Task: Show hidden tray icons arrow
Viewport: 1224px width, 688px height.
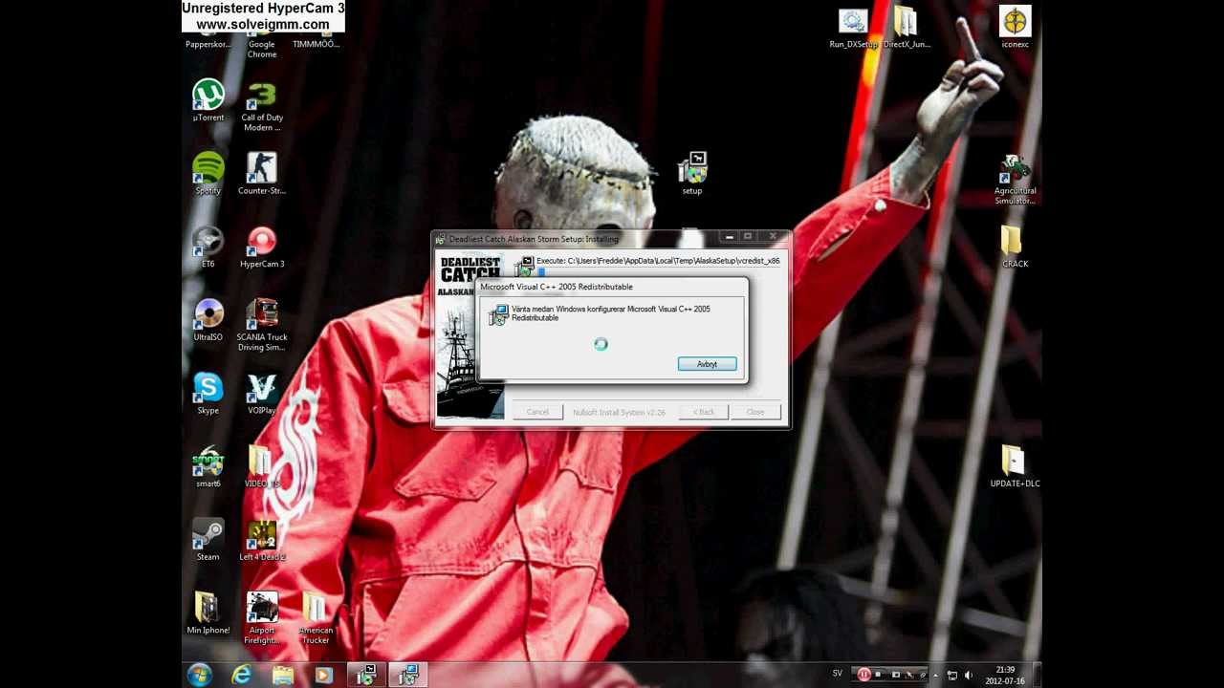Action: pyautogui.click(x=935, y=676)
